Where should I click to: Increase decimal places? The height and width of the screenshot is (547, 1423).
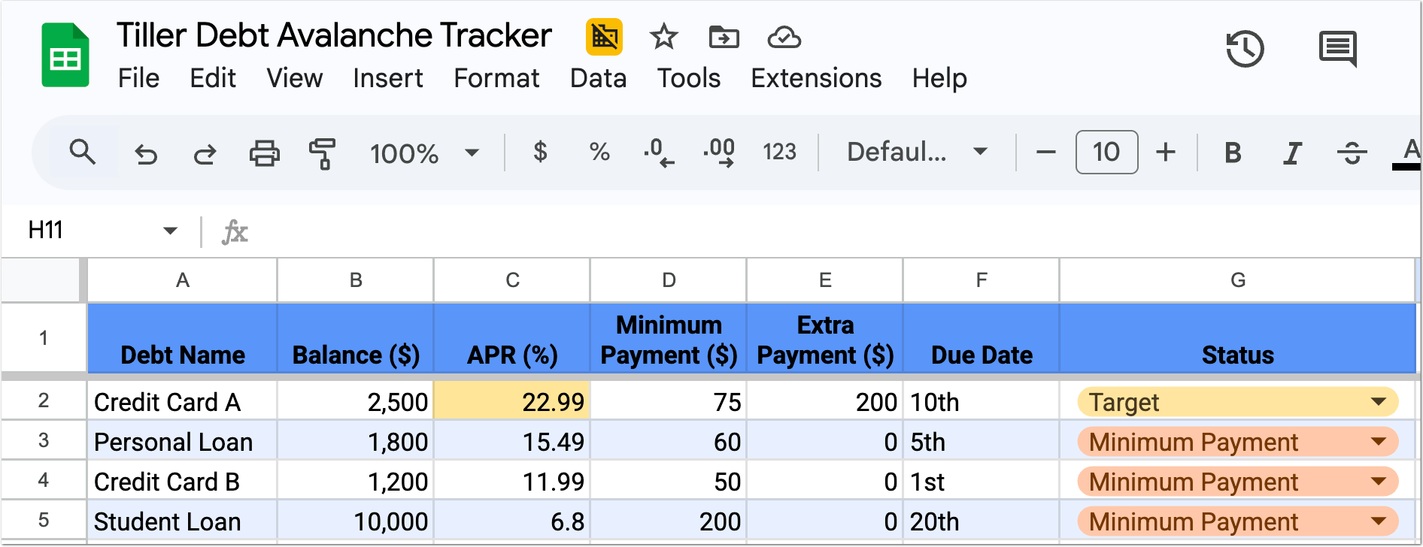click(x=719, y=153)
